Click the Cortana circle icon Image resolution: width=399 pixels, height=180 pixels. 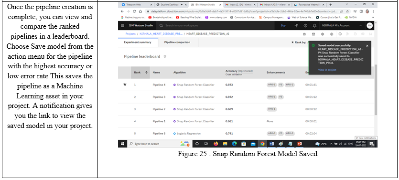coord(197,144)
